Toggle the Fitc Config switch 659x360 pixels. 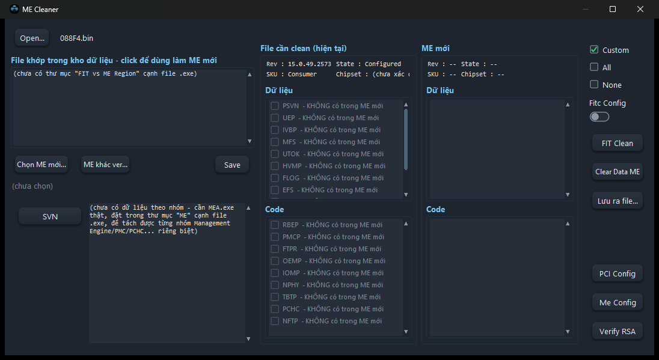(x=599, y=117)
